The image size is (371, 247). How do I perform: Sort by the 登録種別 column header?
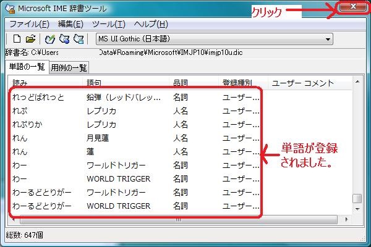pos(243,83)
